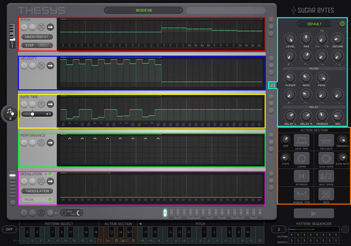Screen dimensions: 351x246
Task: Click the four-way shift pad in the Gate Time row
Action: click(41, 104)
